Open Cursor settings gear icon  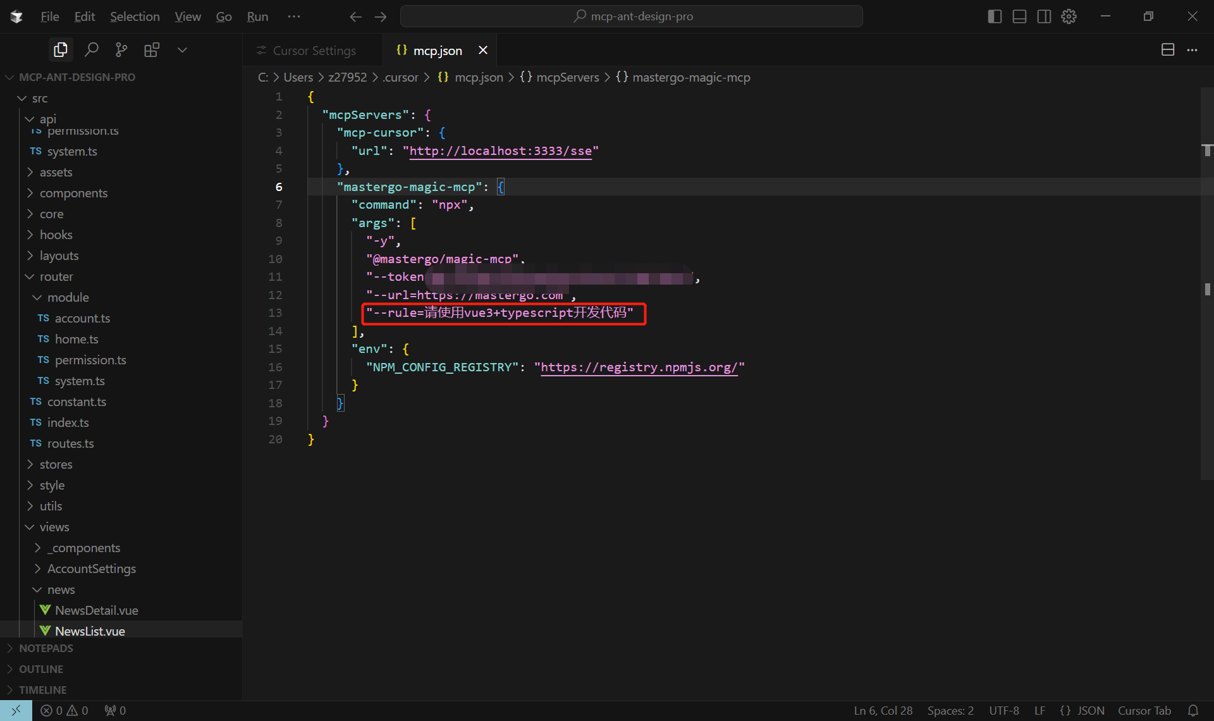pyautogui.click(x=1069, y=16)
